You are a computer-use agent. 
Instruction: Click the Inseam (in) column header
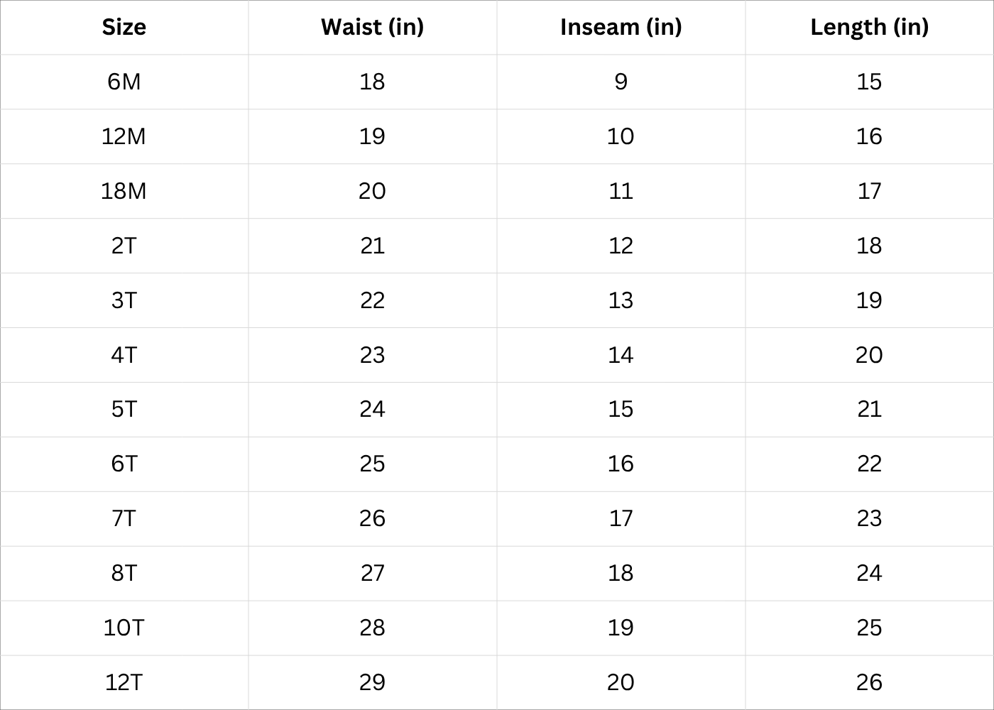pos(621,27)
